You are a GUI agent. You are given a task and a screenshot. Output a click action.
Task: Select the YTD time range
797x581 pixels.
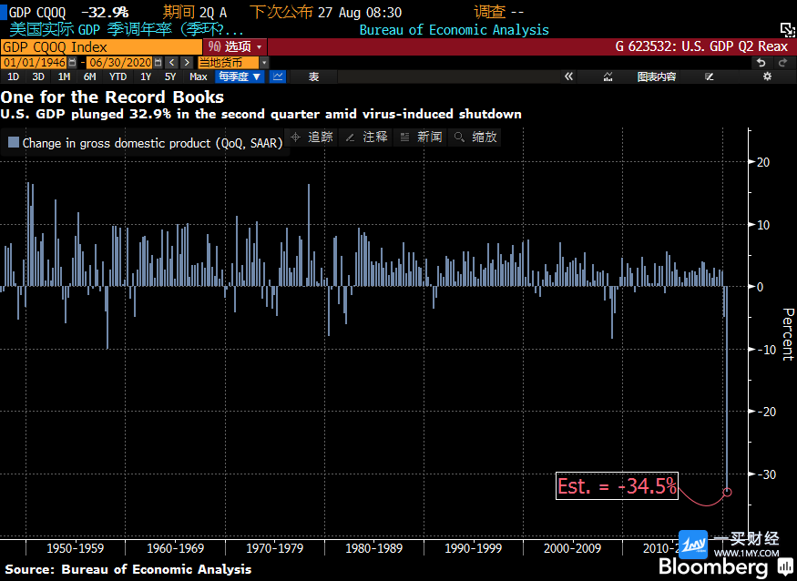pyautogui.click(x=118, y=76)
